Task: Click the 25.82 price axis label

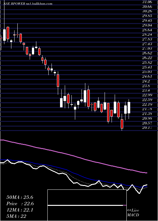Action: (x=147, y=63)
